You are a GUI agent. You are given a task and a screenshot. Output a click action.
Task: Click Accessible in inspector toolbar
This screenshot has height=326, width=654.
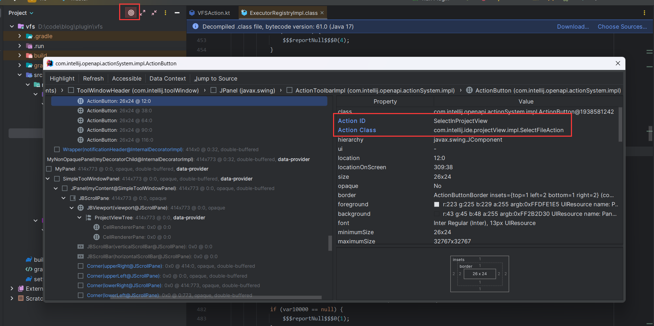coord(127,78)
